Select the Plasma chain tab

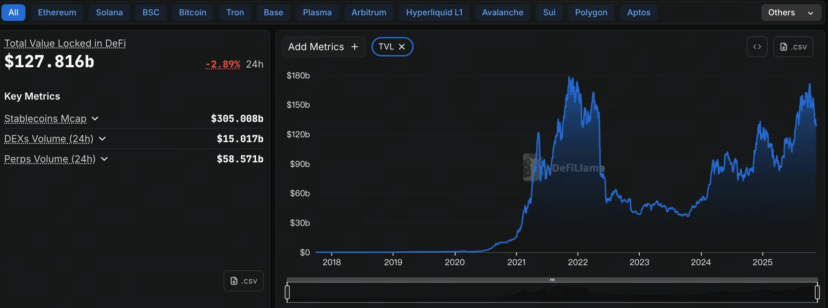point(317,13)
